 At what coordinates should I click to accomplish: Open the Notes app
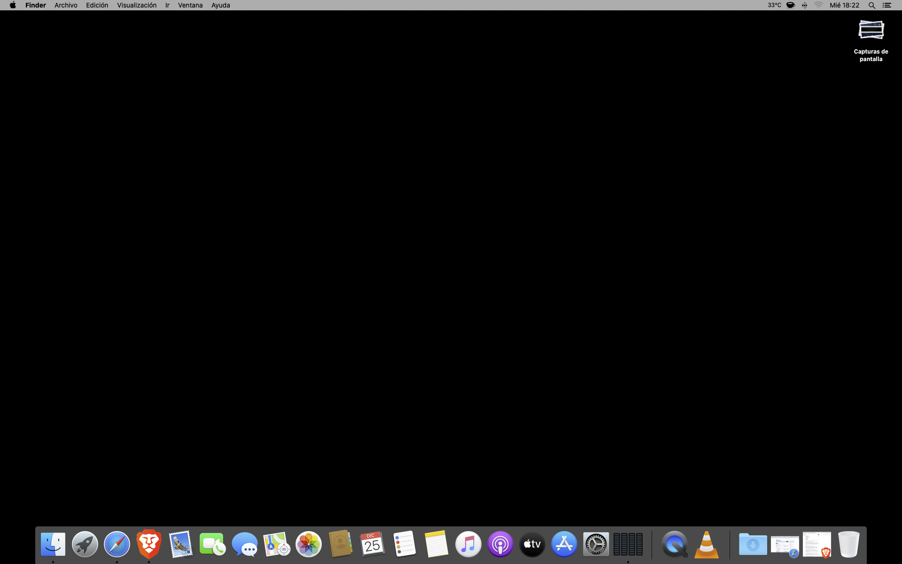[436, 544]
